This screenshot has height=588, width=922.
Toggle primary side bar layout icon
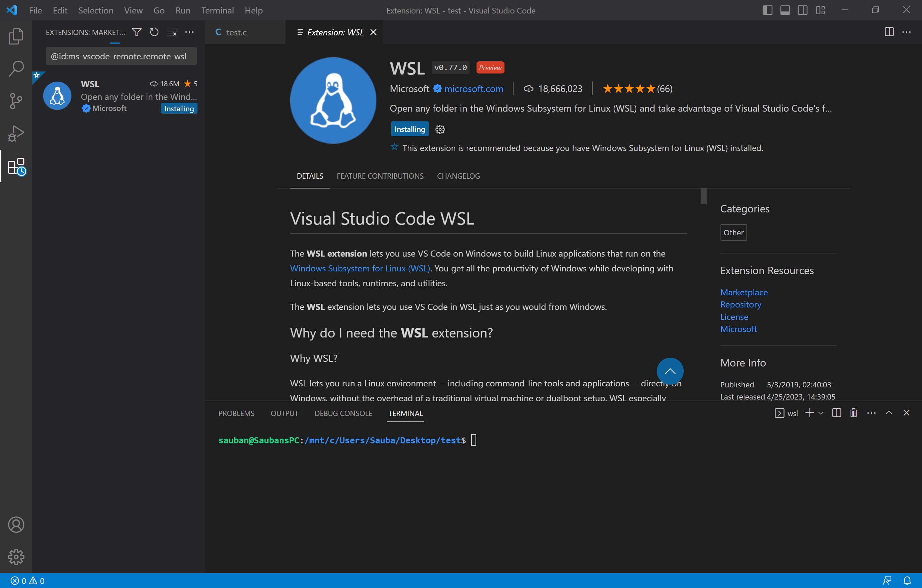pyautogui.click(x=767, y=10)
